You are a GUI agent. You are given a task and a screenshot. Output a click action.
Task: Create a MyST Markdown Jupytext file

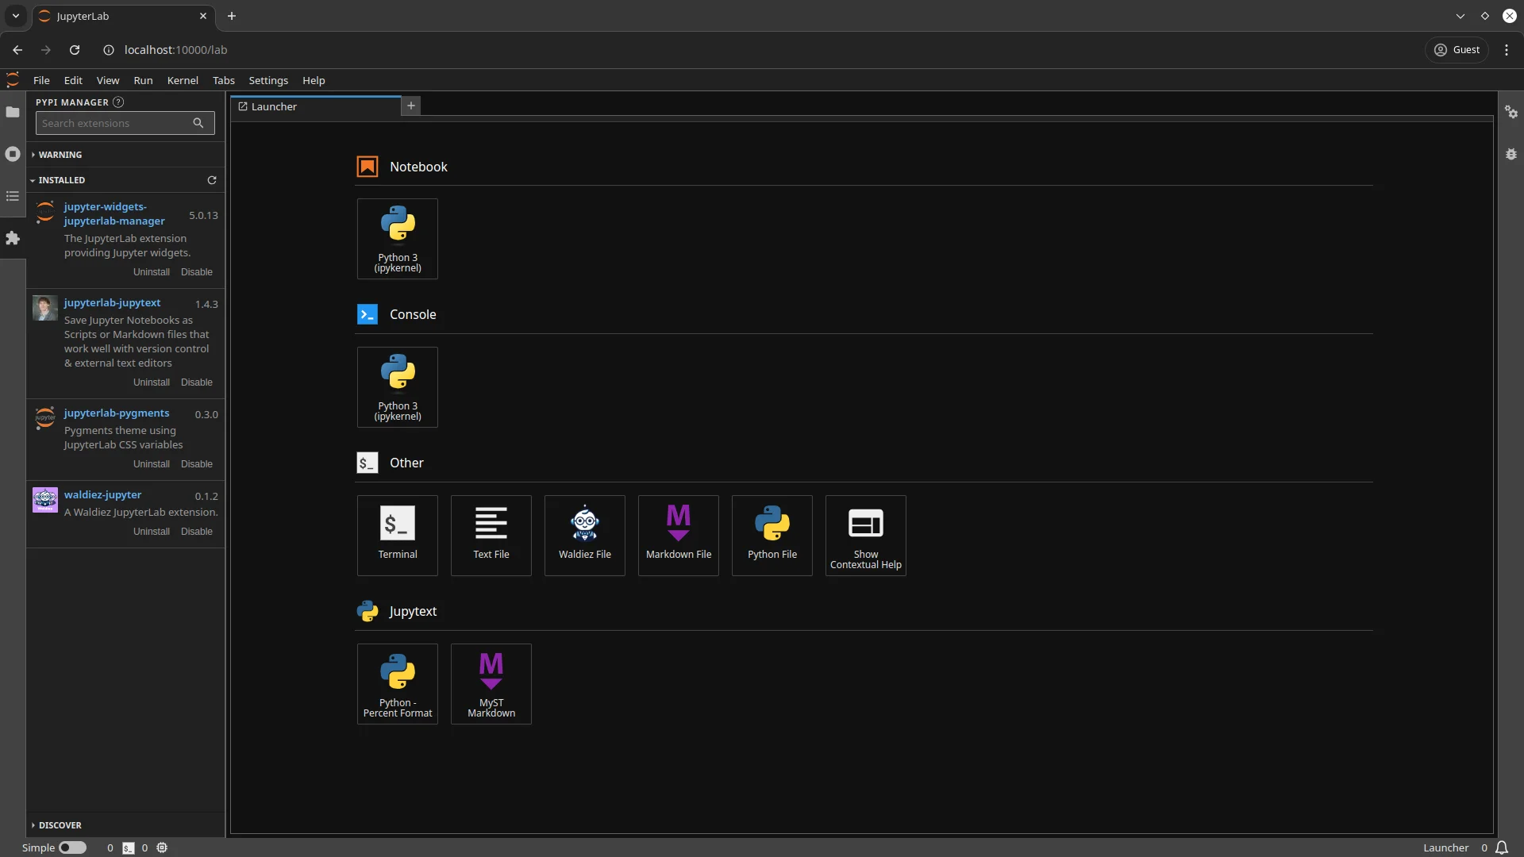491,683
